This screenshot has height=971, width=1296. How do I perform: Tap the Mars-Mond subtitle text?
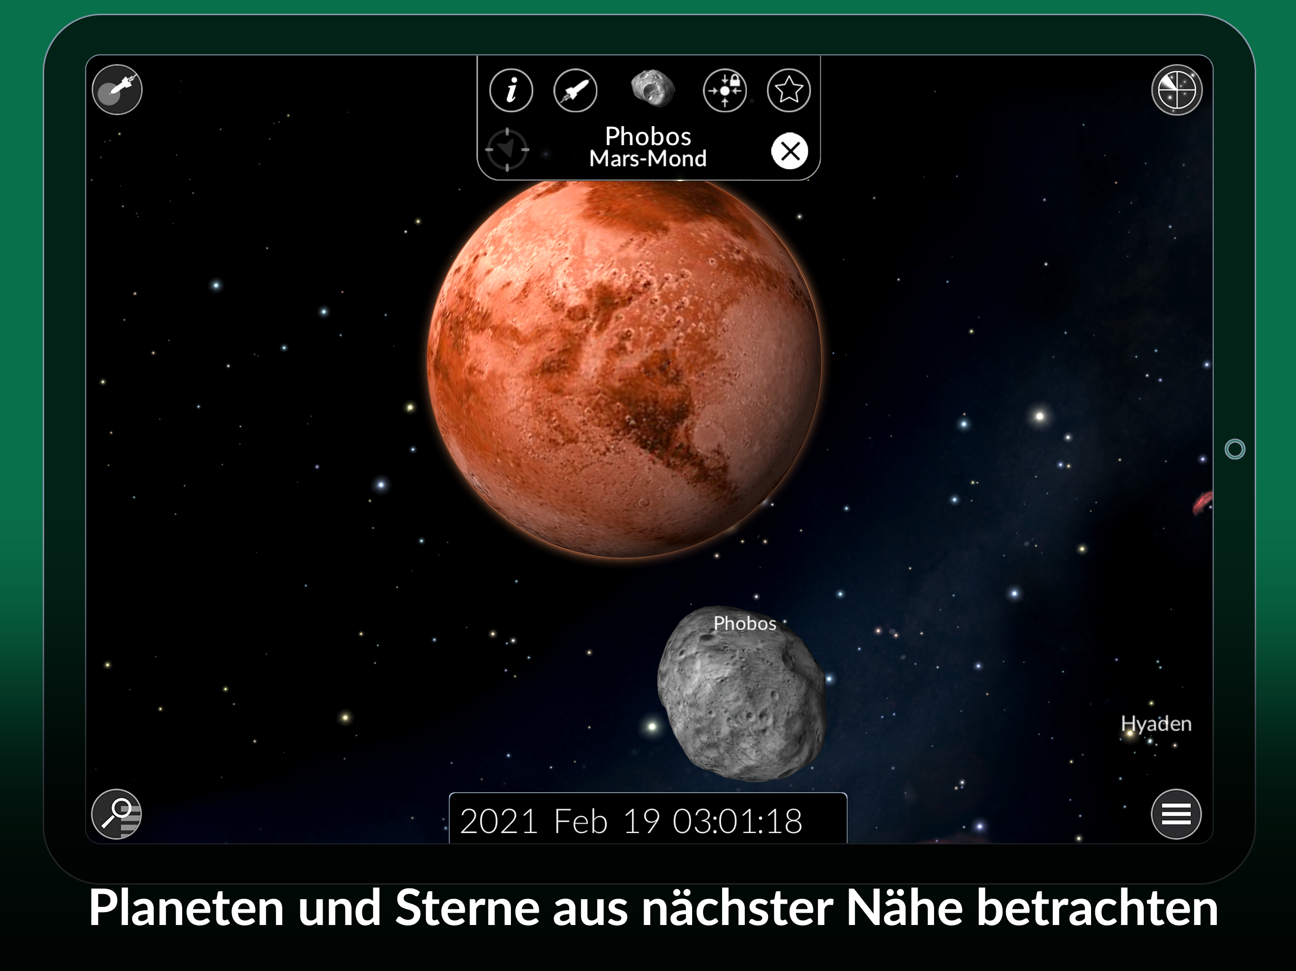(648, 159)
